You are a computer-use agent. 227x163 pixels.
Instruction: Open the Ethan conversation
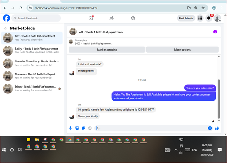coord(32,88)
